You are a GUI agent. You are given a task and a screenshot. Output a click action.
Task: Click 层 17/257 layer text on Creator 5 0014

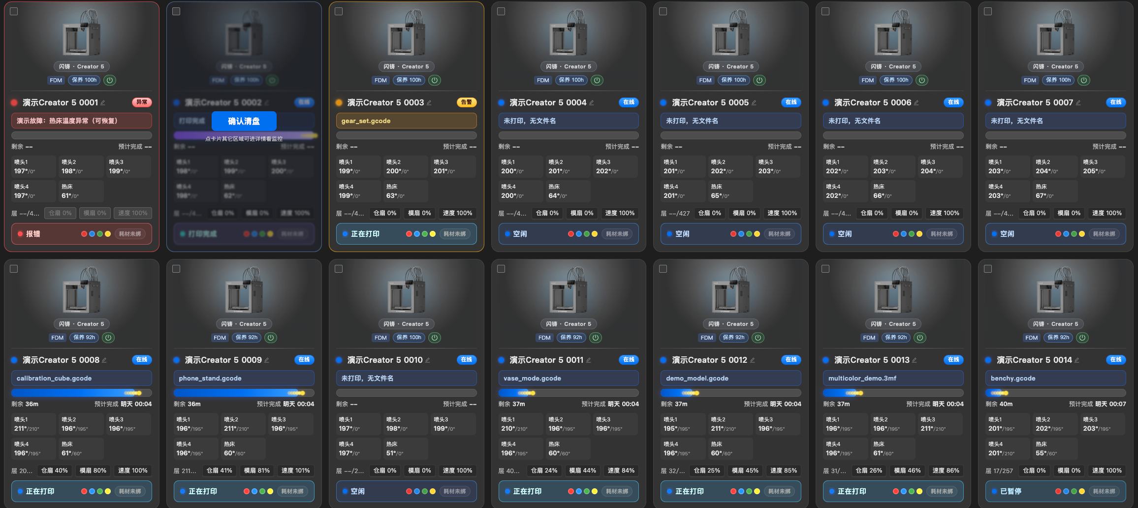click(999, 471)
